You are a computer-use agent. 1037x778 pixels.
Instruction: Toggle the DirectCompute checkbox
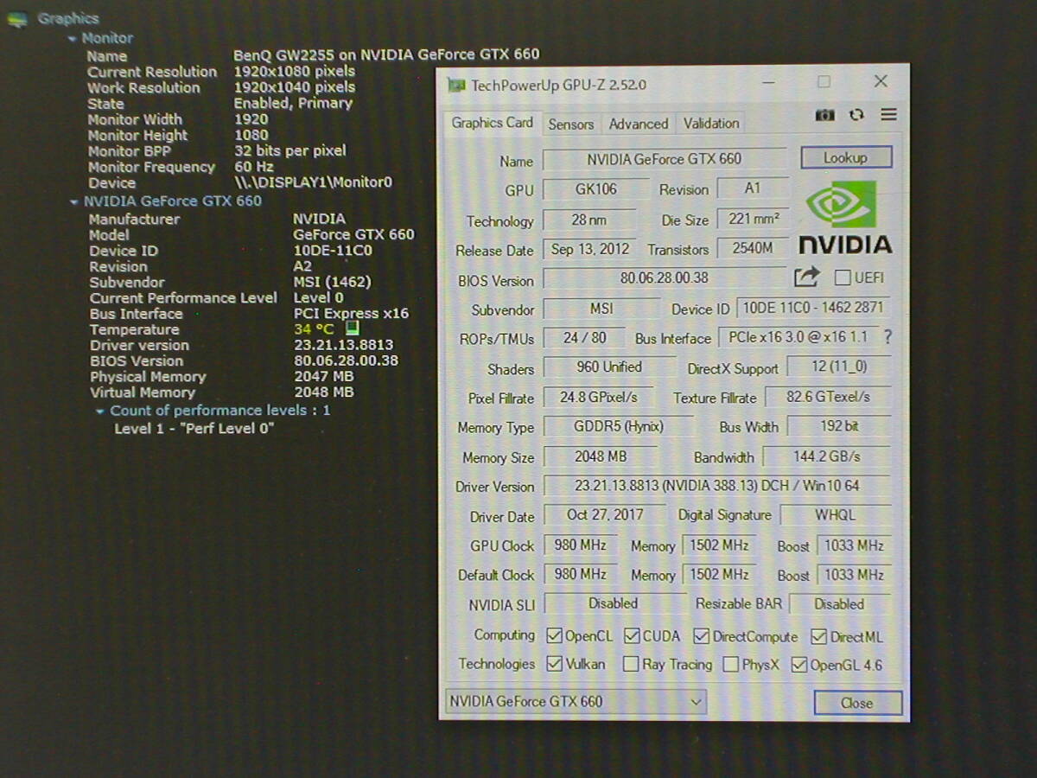pyautogui.click(x=701, y=637)
